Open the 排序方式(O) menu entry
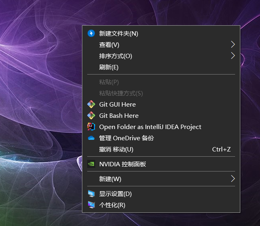The height and width of the screenshot is (226, 260). [161, 56]
